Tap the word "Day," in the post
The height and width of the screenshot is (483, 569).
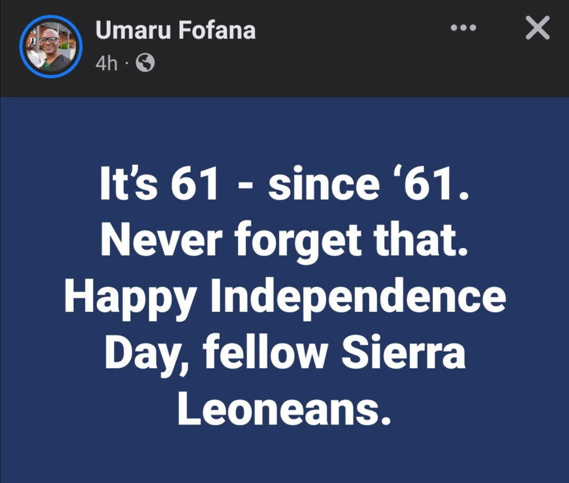(x=146, y=355)
